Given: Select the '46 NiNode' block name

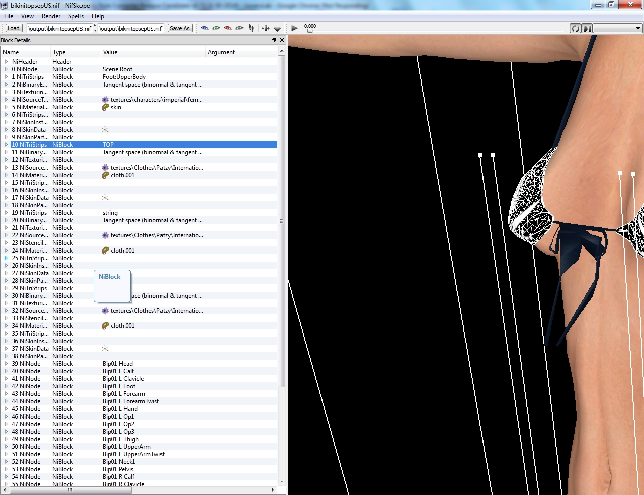Looking at the screenshot, I should (x=26, y=417).
